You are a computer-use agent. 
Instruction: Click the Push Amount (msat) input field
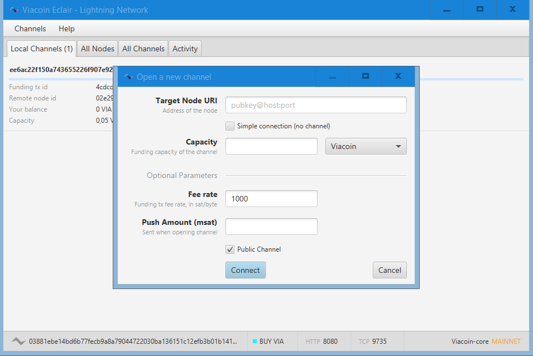271,227
